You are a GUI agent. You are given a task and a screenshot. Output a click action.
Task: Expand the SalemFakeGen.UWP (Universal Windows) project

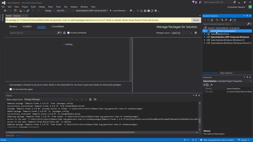pyautogui.click(x=204, y=37)
